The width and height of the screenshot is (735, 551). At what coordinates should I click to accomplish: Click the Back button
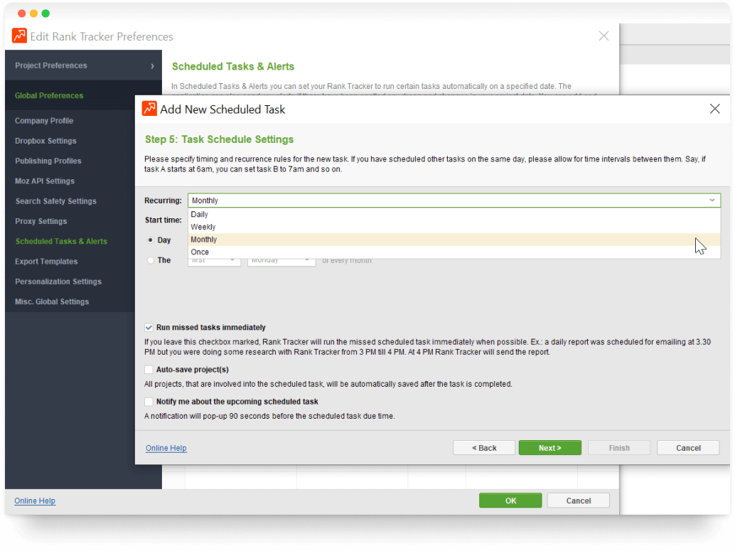point(484,448)
